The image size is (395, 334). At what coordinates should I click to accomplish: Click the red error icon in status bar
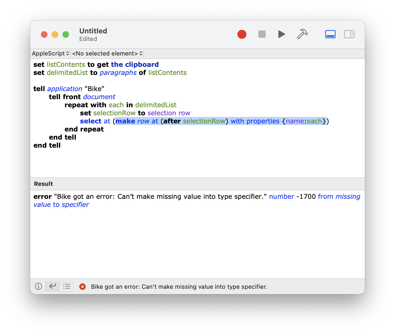point(82,287)
